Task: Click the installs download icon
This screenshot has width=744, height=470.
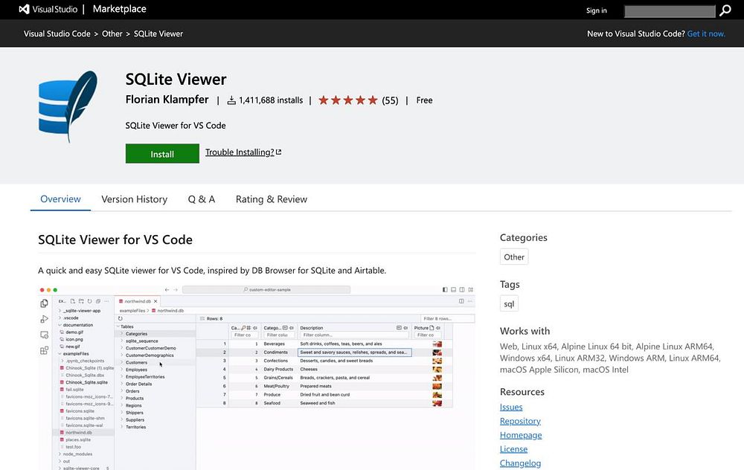Action: pyautogui.click(x=231, y=100)
